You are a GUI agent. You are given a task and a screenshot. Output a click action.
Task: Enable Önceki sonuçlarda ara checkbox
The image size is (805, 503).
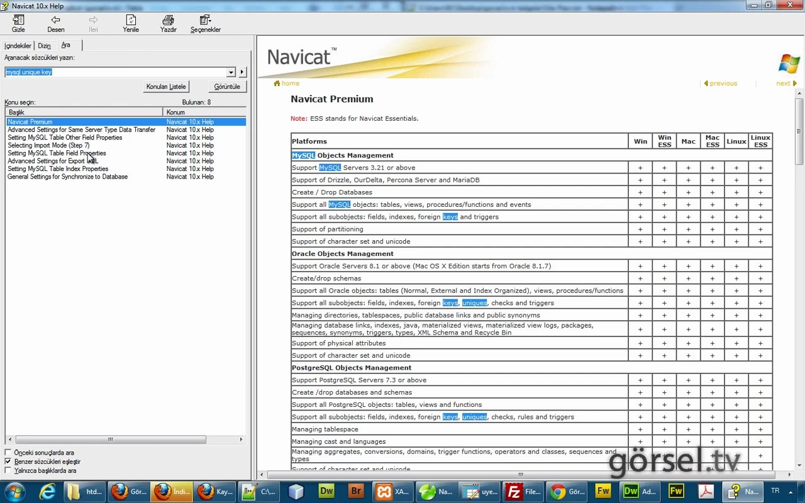[8, 453]
